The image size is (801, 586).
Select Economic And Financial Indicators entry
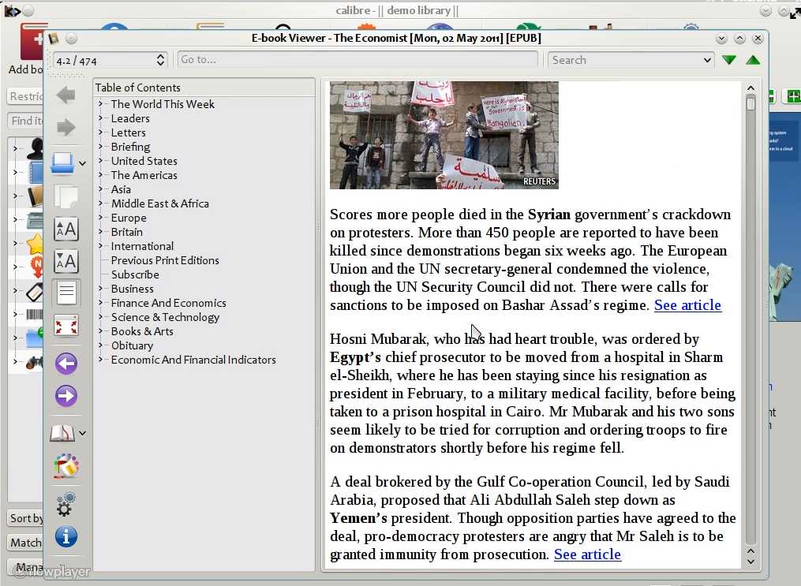tap(193, 360)
